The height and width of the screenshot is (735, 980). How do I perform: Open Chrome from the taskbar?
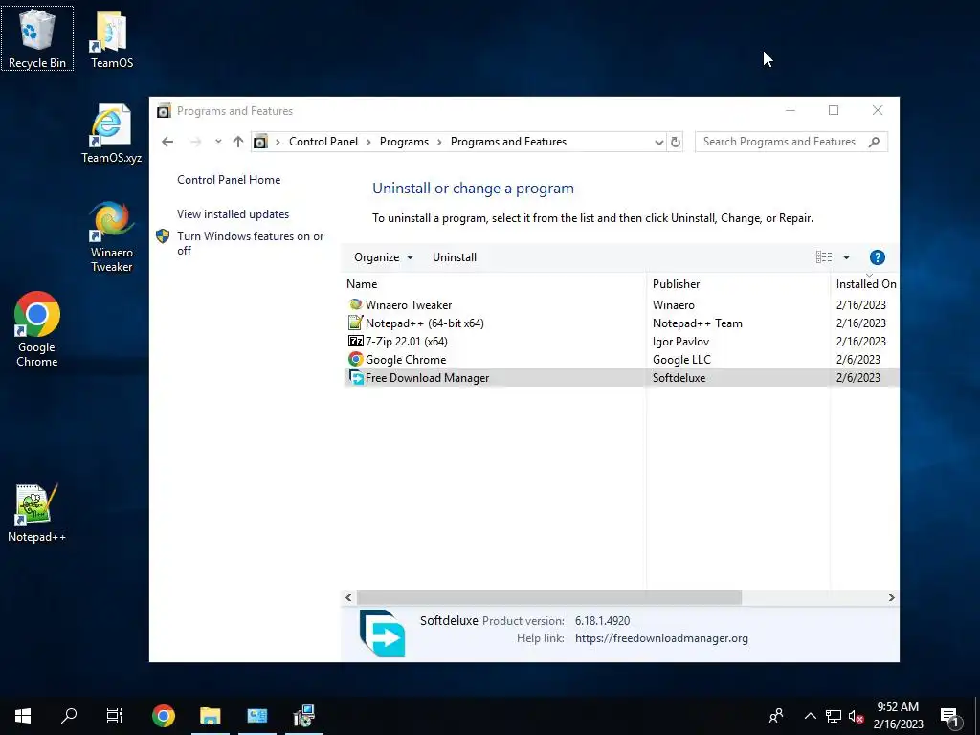coord(163,716)
